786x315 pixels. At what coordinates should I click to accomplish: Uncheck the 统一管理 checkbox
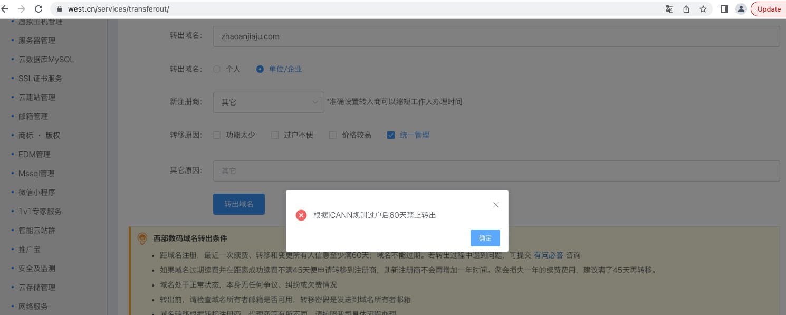pyautogui.click(x=391, y=135)
